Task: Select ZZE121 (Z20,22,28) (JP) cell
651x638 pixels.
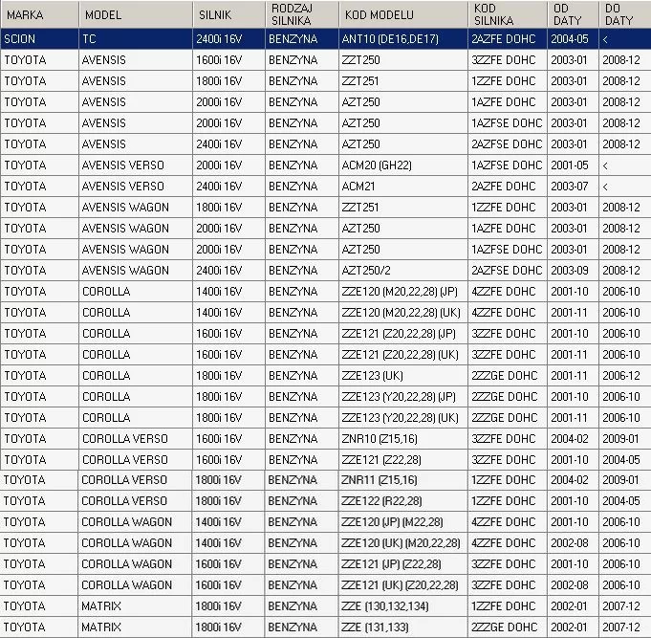Action: click(403, 334)
